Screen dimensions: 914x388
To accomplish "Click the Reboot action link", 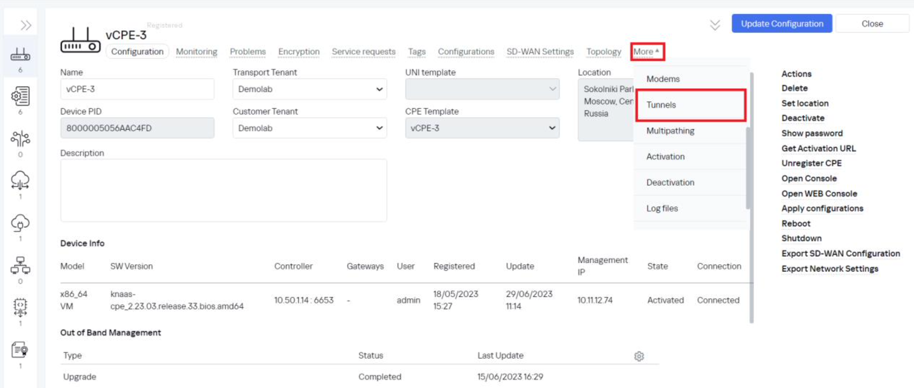I will point(796,223).
